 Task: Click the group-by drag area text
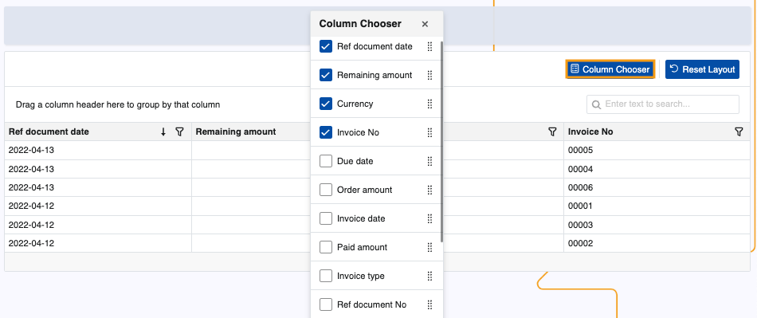pos(118,104)
